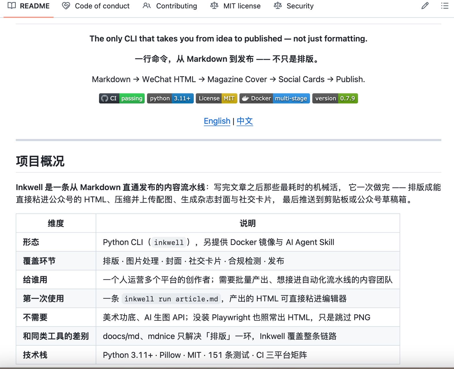Click the CI passing badge
This screenshot has height=369, width=454.
(x=122, y=98)
